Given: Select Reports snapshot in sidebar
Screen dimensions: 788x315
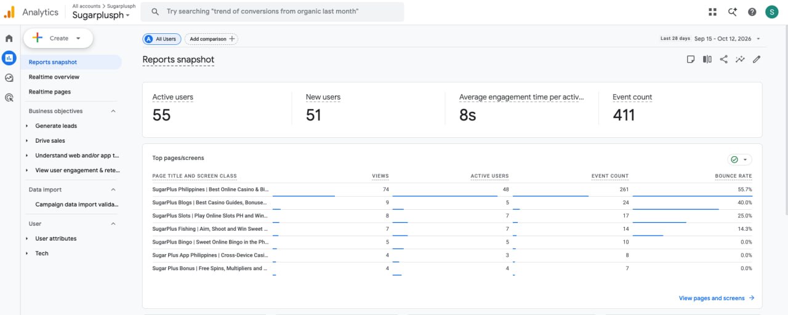Looking at the screenshot, I should [x=72, y=62].
